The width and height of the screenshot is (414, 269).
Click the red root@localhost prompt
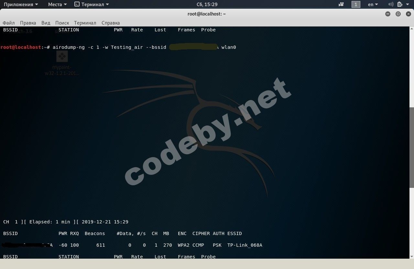click(x=21, y=47)
